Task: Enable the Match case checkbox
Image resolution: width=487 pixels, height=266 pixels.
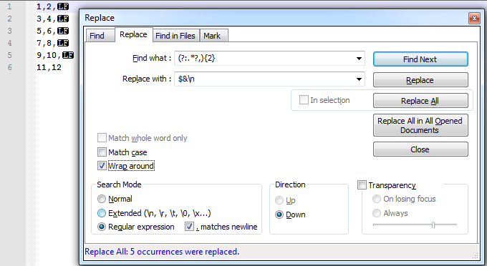Action: (102, 152)
